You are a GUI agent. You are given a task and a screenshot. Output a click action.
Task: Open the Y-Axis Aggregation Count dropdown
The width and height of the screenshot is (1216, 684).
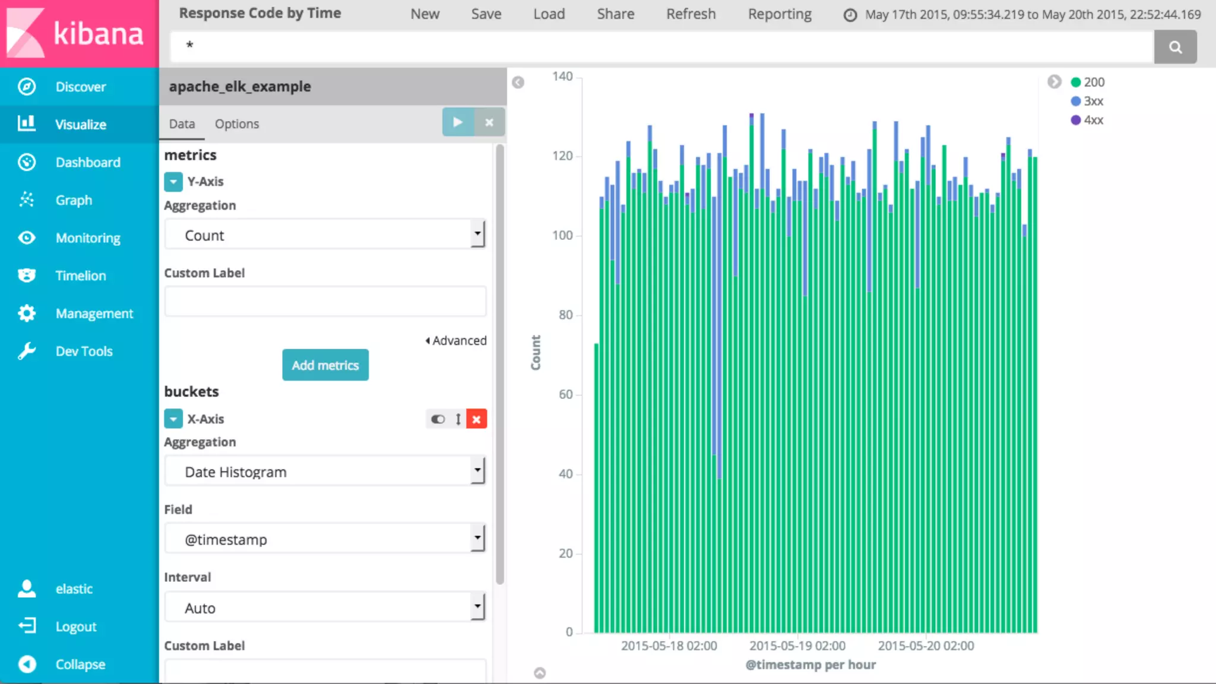325,235
